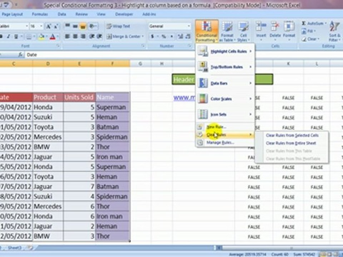Expand the Alignment dialog launcher
343x257 pixels.
143,46
